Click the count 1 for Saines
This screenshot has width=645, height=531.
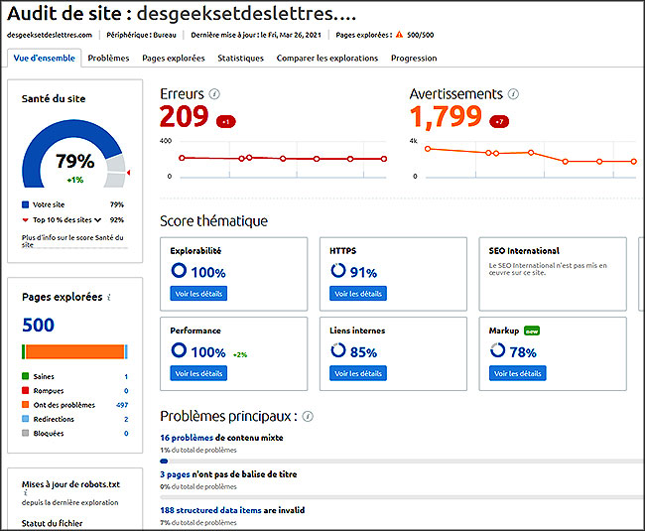tap(126, 376)
